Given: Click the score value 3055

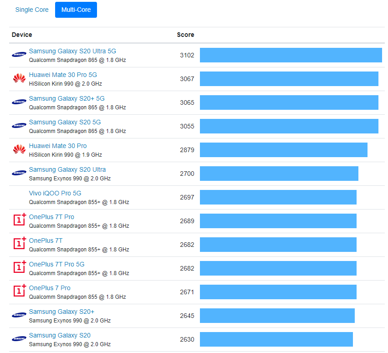Looking at the screenshot, I should (187, 126).
